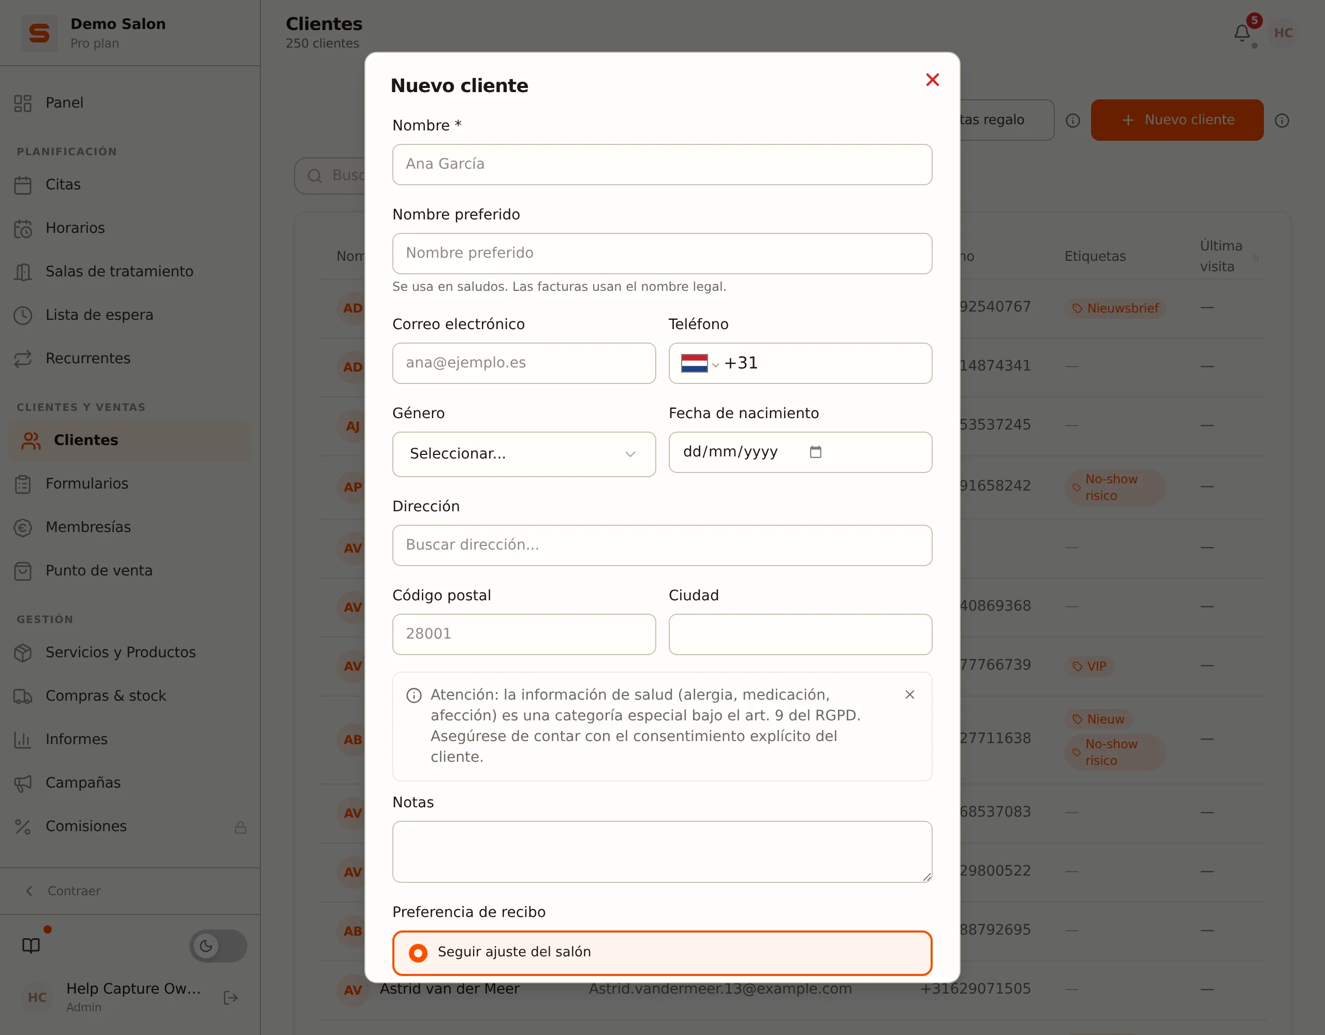Open the date picker calendar icon
Image resolution: width=1325 pixels, height=1035 pixels.
tap(815, 452)
